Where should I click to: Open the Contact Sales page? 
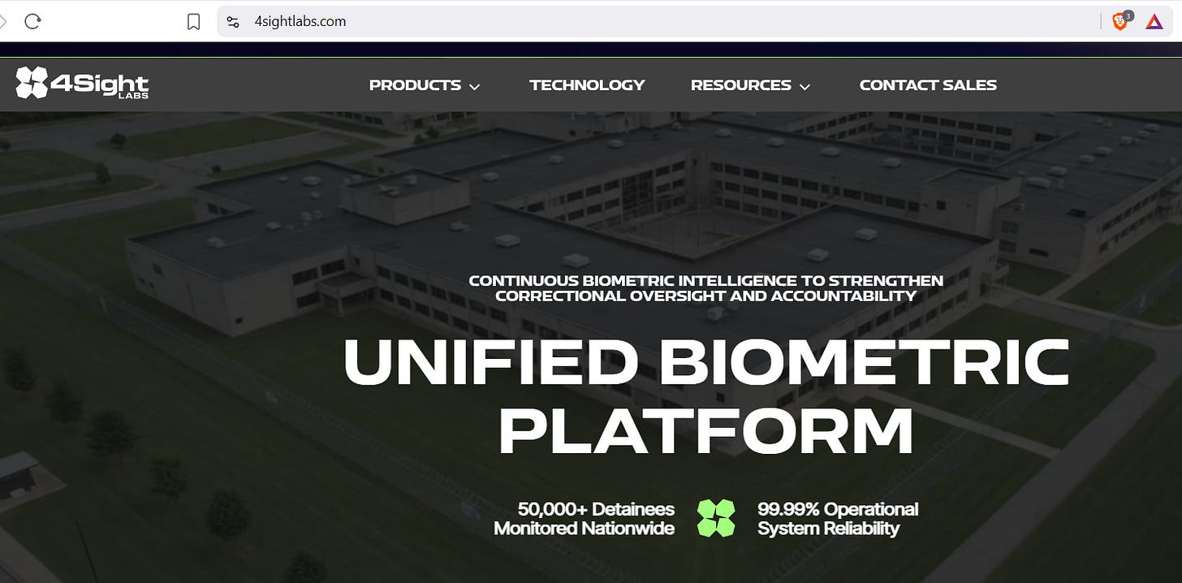click(x=928, y=85)
